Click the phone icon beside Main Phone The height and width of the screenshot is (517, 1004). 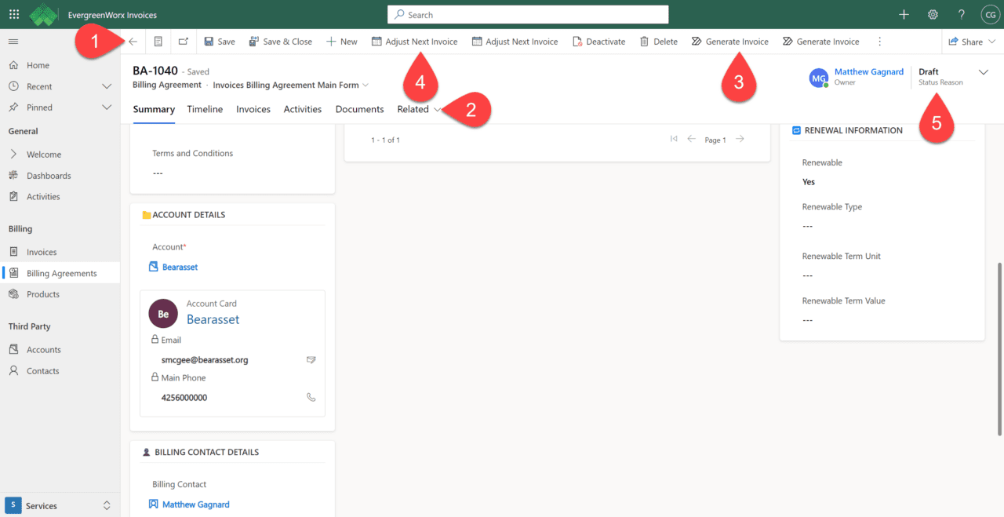[311, 398]
